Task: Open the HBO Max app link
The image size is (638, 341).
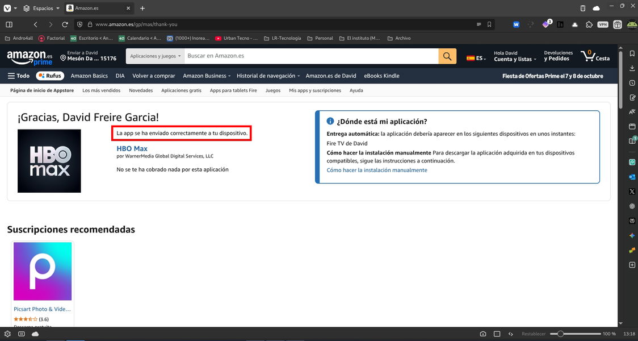Action: click(132, 148)
